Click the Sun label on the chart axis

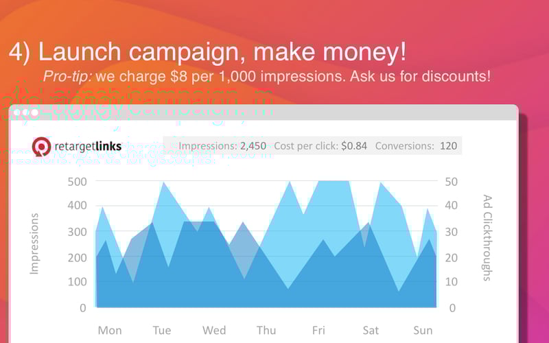[423, 331]
